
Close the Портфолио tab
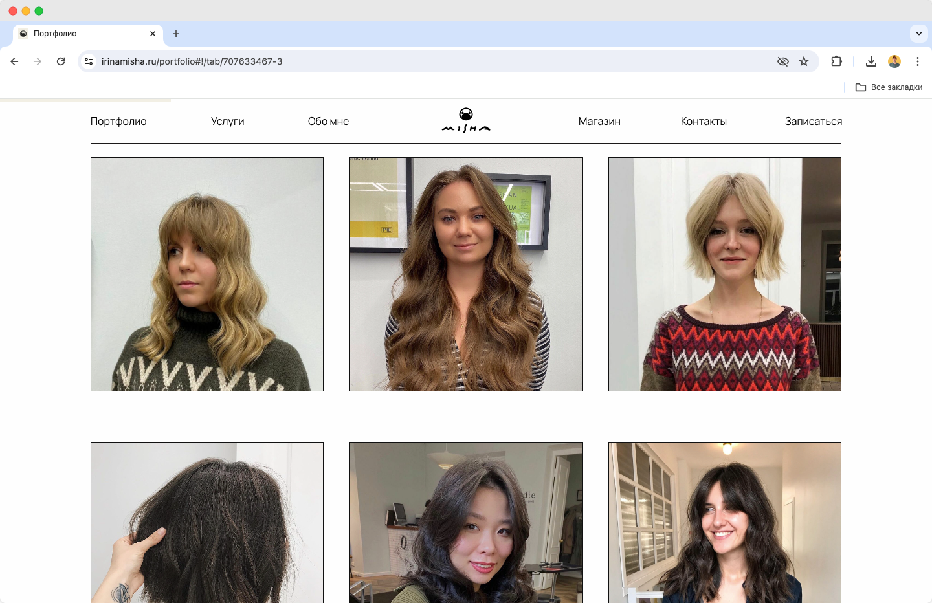point(153,34)
